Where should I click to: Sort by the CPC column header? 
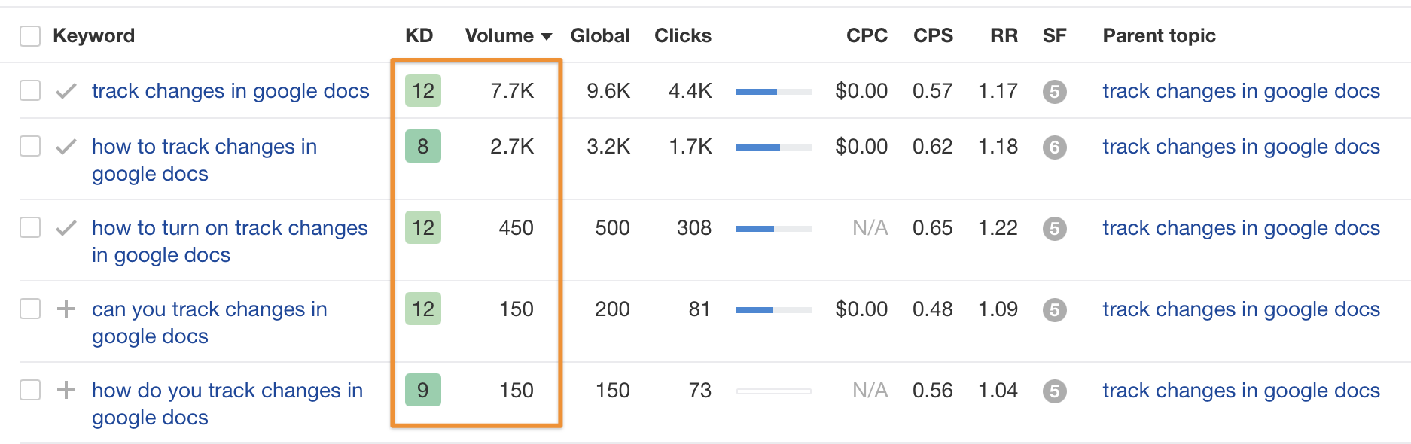(x=867, y=35)
